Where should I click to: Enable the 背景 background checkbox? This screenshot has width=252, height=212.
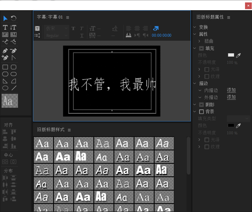201,111
